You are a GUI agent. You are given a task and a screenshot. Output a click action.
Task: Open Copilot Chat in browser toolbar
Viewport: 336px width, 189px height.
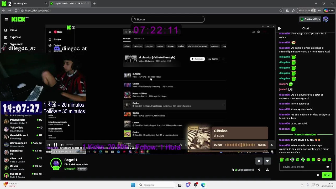coord(329,10)
